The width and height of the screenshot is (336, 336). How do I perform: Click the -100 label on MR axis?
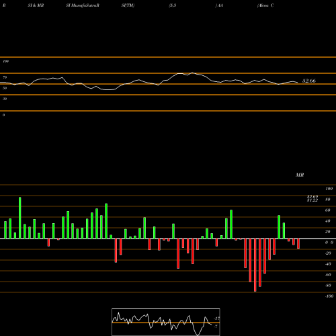(329, 296)
